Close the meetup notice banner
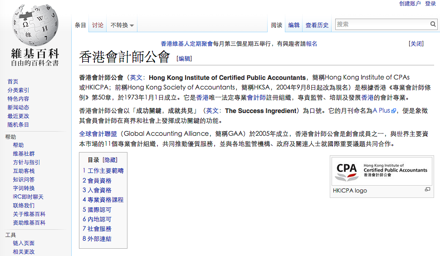440x256 pixels. coord(416,44)
